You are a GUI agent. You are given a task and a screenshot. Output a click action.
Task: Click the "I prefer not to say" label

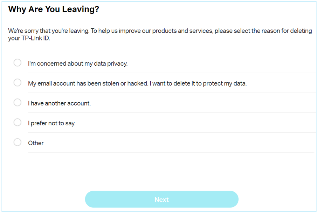51,123
